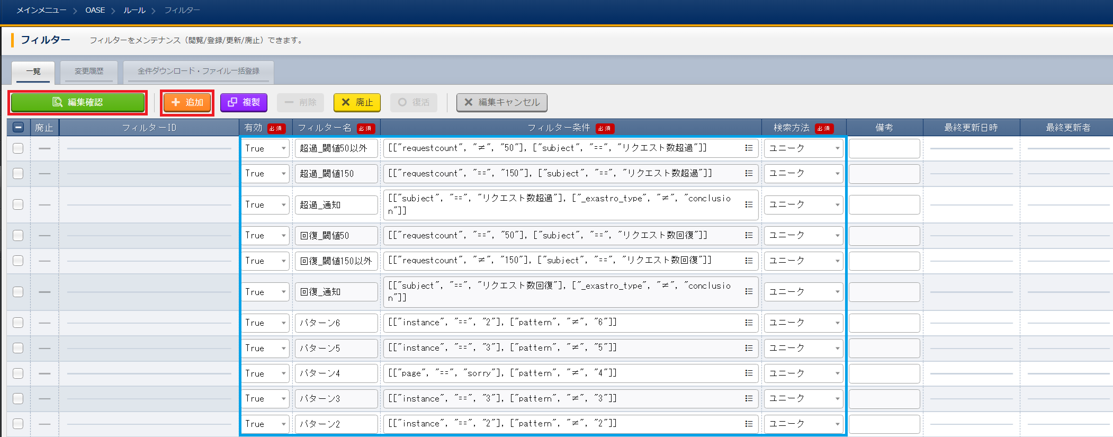Open condition editor icon for 超過_通知 row
Viewport: 1113px width, 437px height.
749,204
